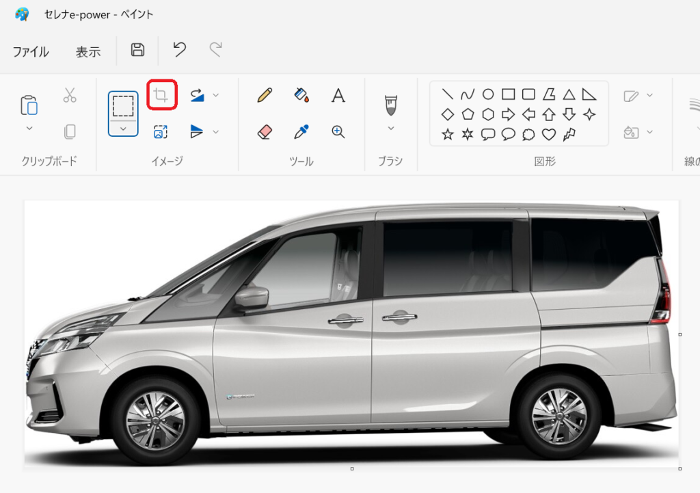This screenshot has width=700, height=493.
Task: Select the Fill bucket tool
Action: pos(301,95)
